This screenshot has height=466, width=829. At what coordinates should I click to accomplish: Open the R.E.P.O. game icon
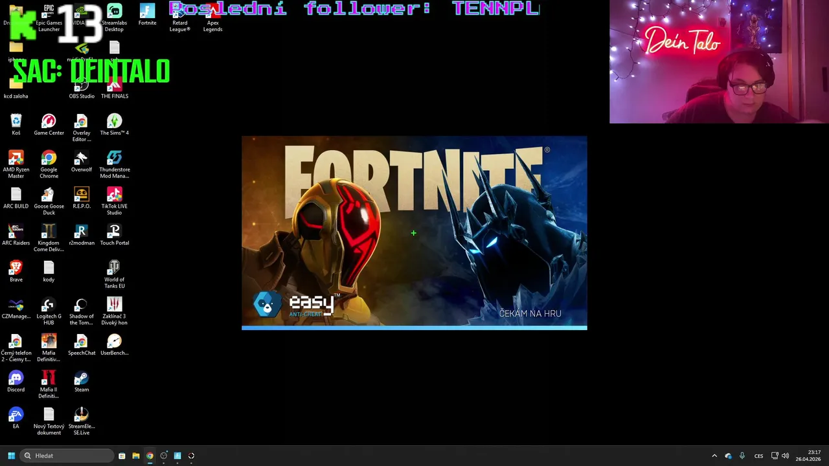82,199
